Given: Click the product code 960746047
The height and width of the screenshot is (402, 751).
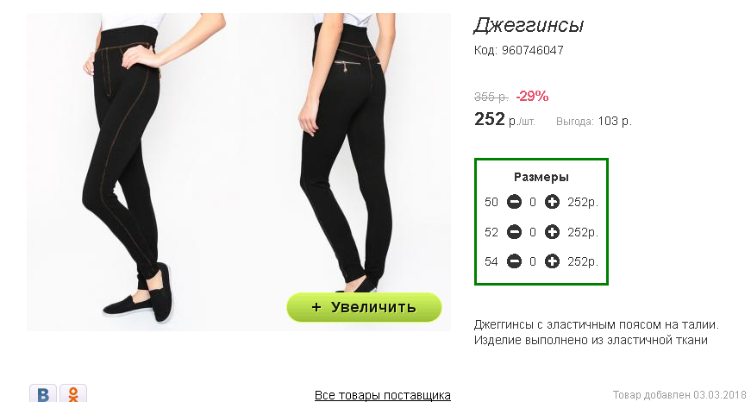Looking at the screenshot, I should 533,50.
